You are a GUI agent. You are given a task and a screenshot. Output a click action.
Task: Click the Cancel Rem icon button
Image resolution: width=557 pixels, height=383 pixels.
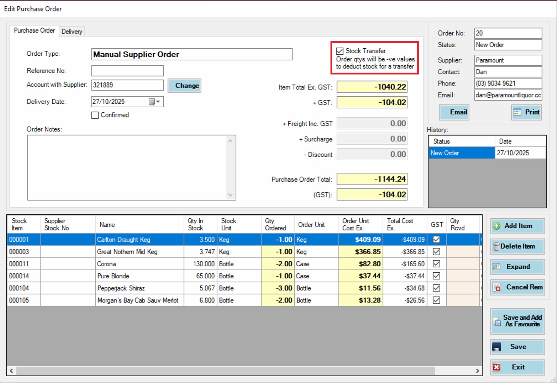pyautogui.click(x=497, y=287)
